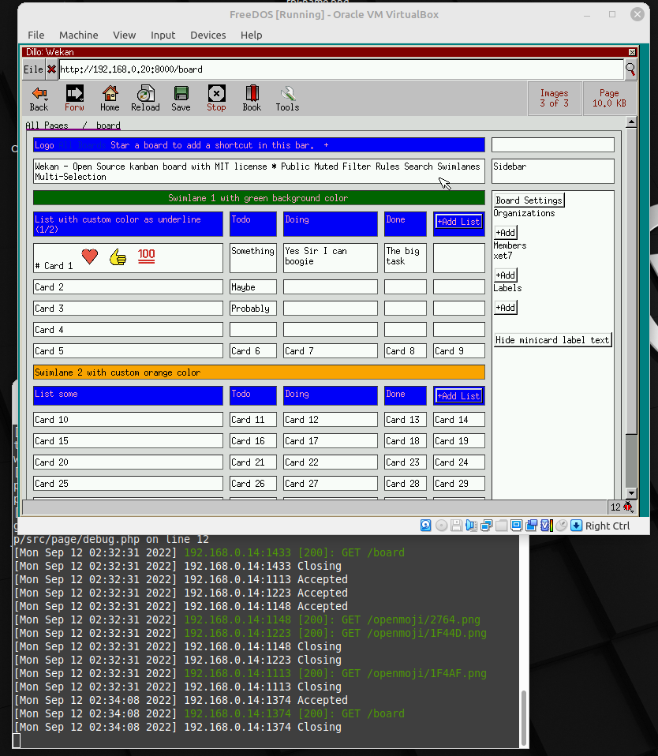Save the page using Save icon

pos(181,99)
